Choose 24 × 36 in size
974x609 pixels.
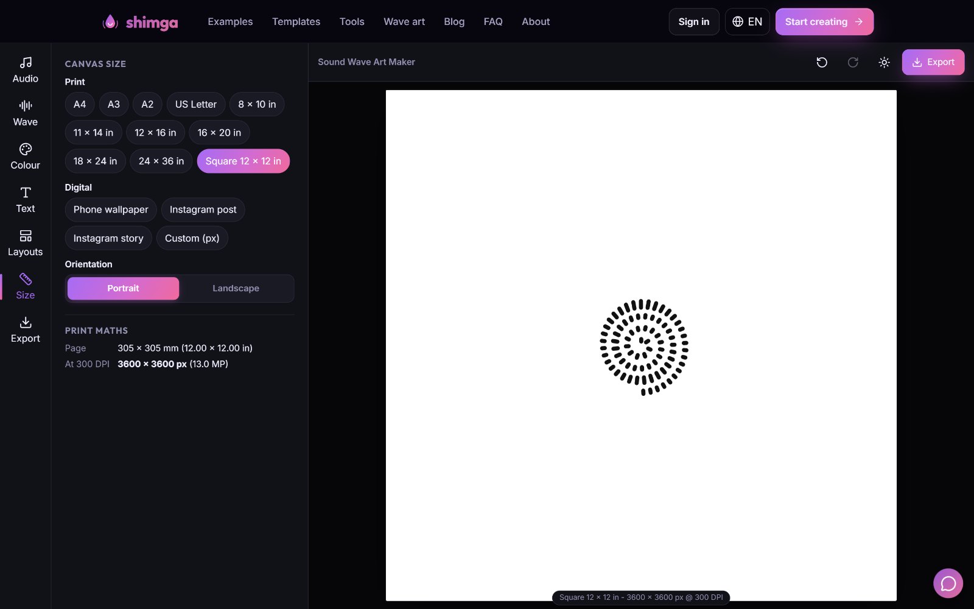click(161, 161)
